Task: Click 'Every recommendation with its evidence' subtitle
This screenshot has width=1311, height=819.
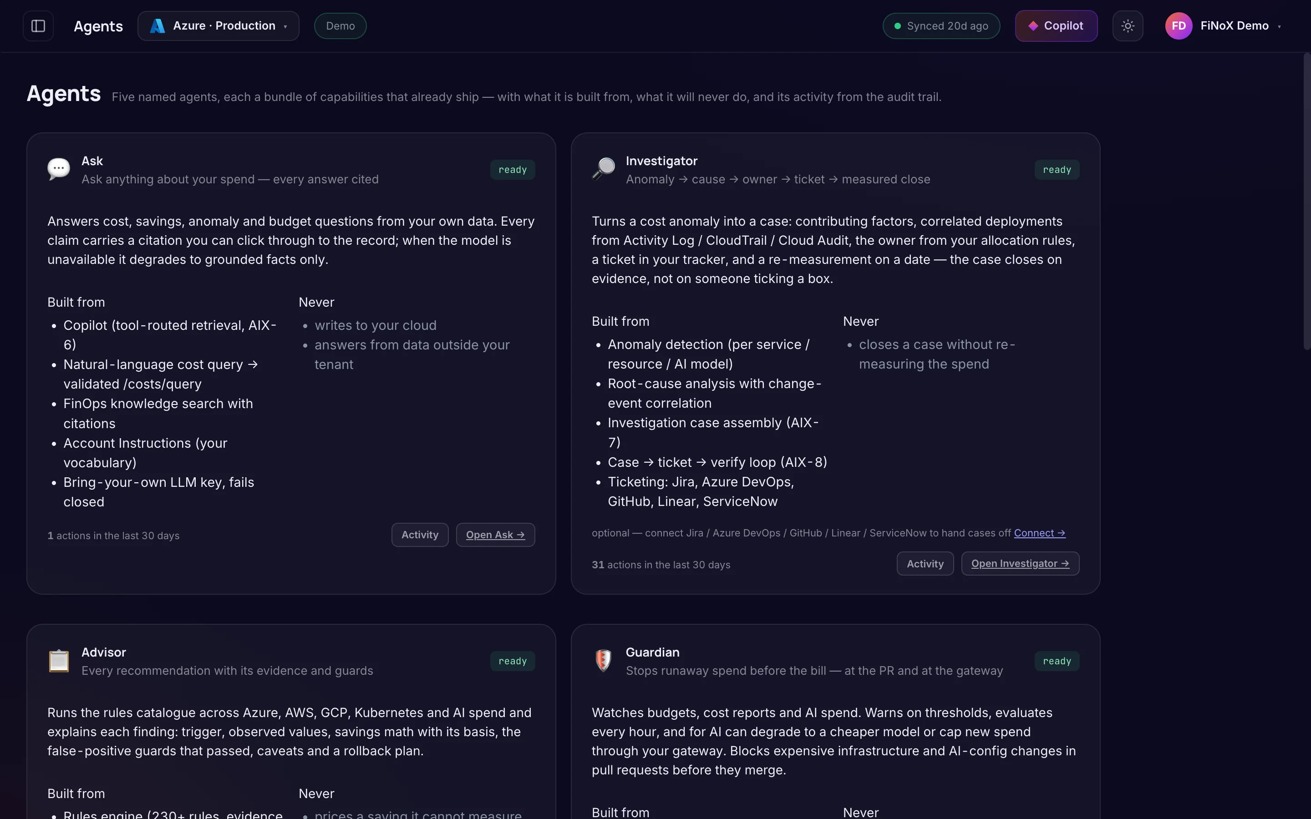Action: click(x=227, y=671)
